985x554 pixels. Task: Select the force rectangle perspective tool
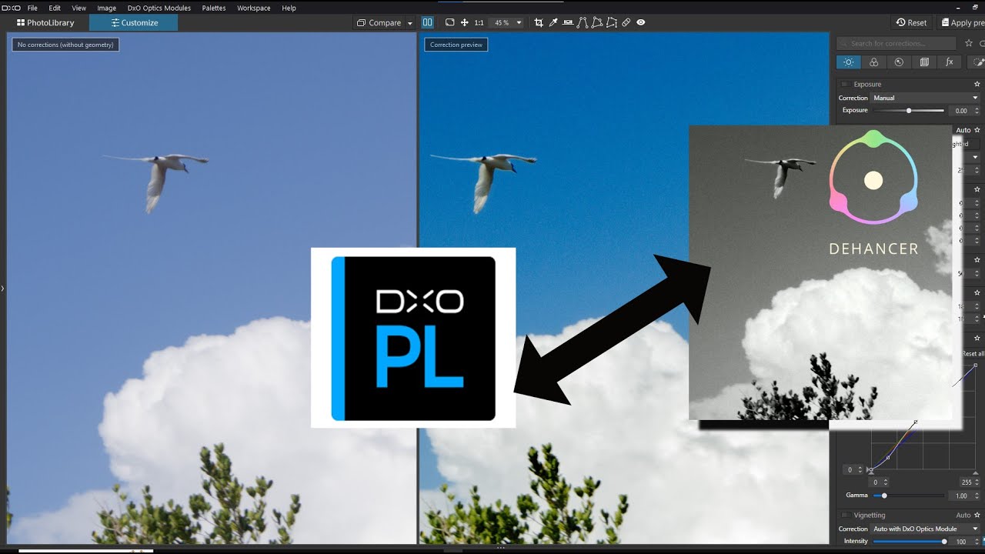597,22
